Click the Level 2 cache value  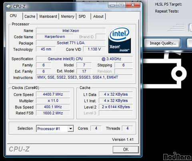116,107
